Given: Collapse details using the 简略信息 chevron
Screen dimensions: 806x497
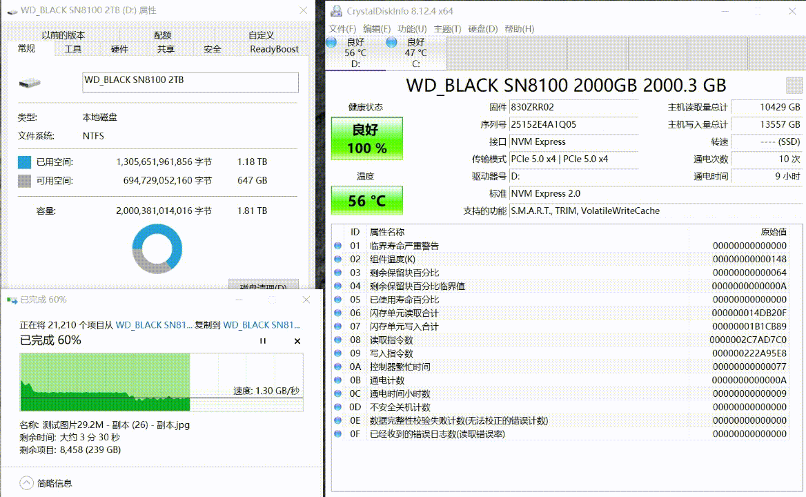Looking at the screenshot, I should point(26,483).
